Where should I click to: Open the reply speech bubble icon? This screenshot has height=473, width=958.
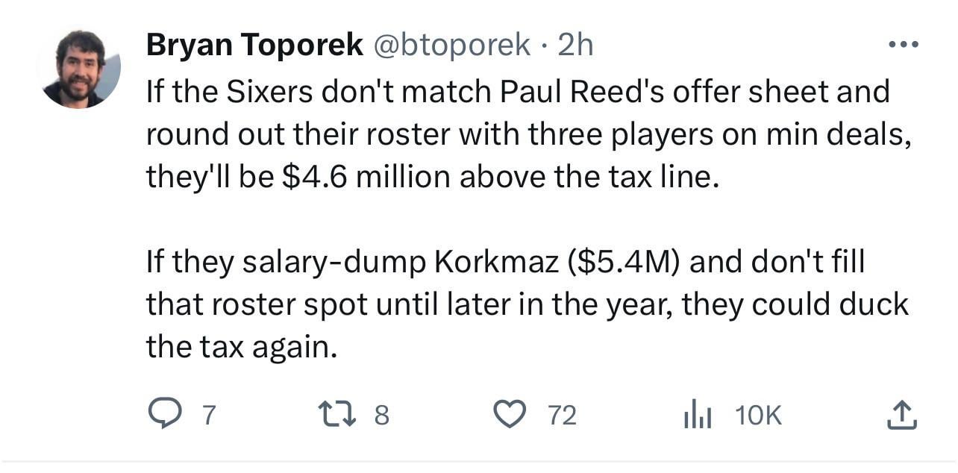[164, 414]
